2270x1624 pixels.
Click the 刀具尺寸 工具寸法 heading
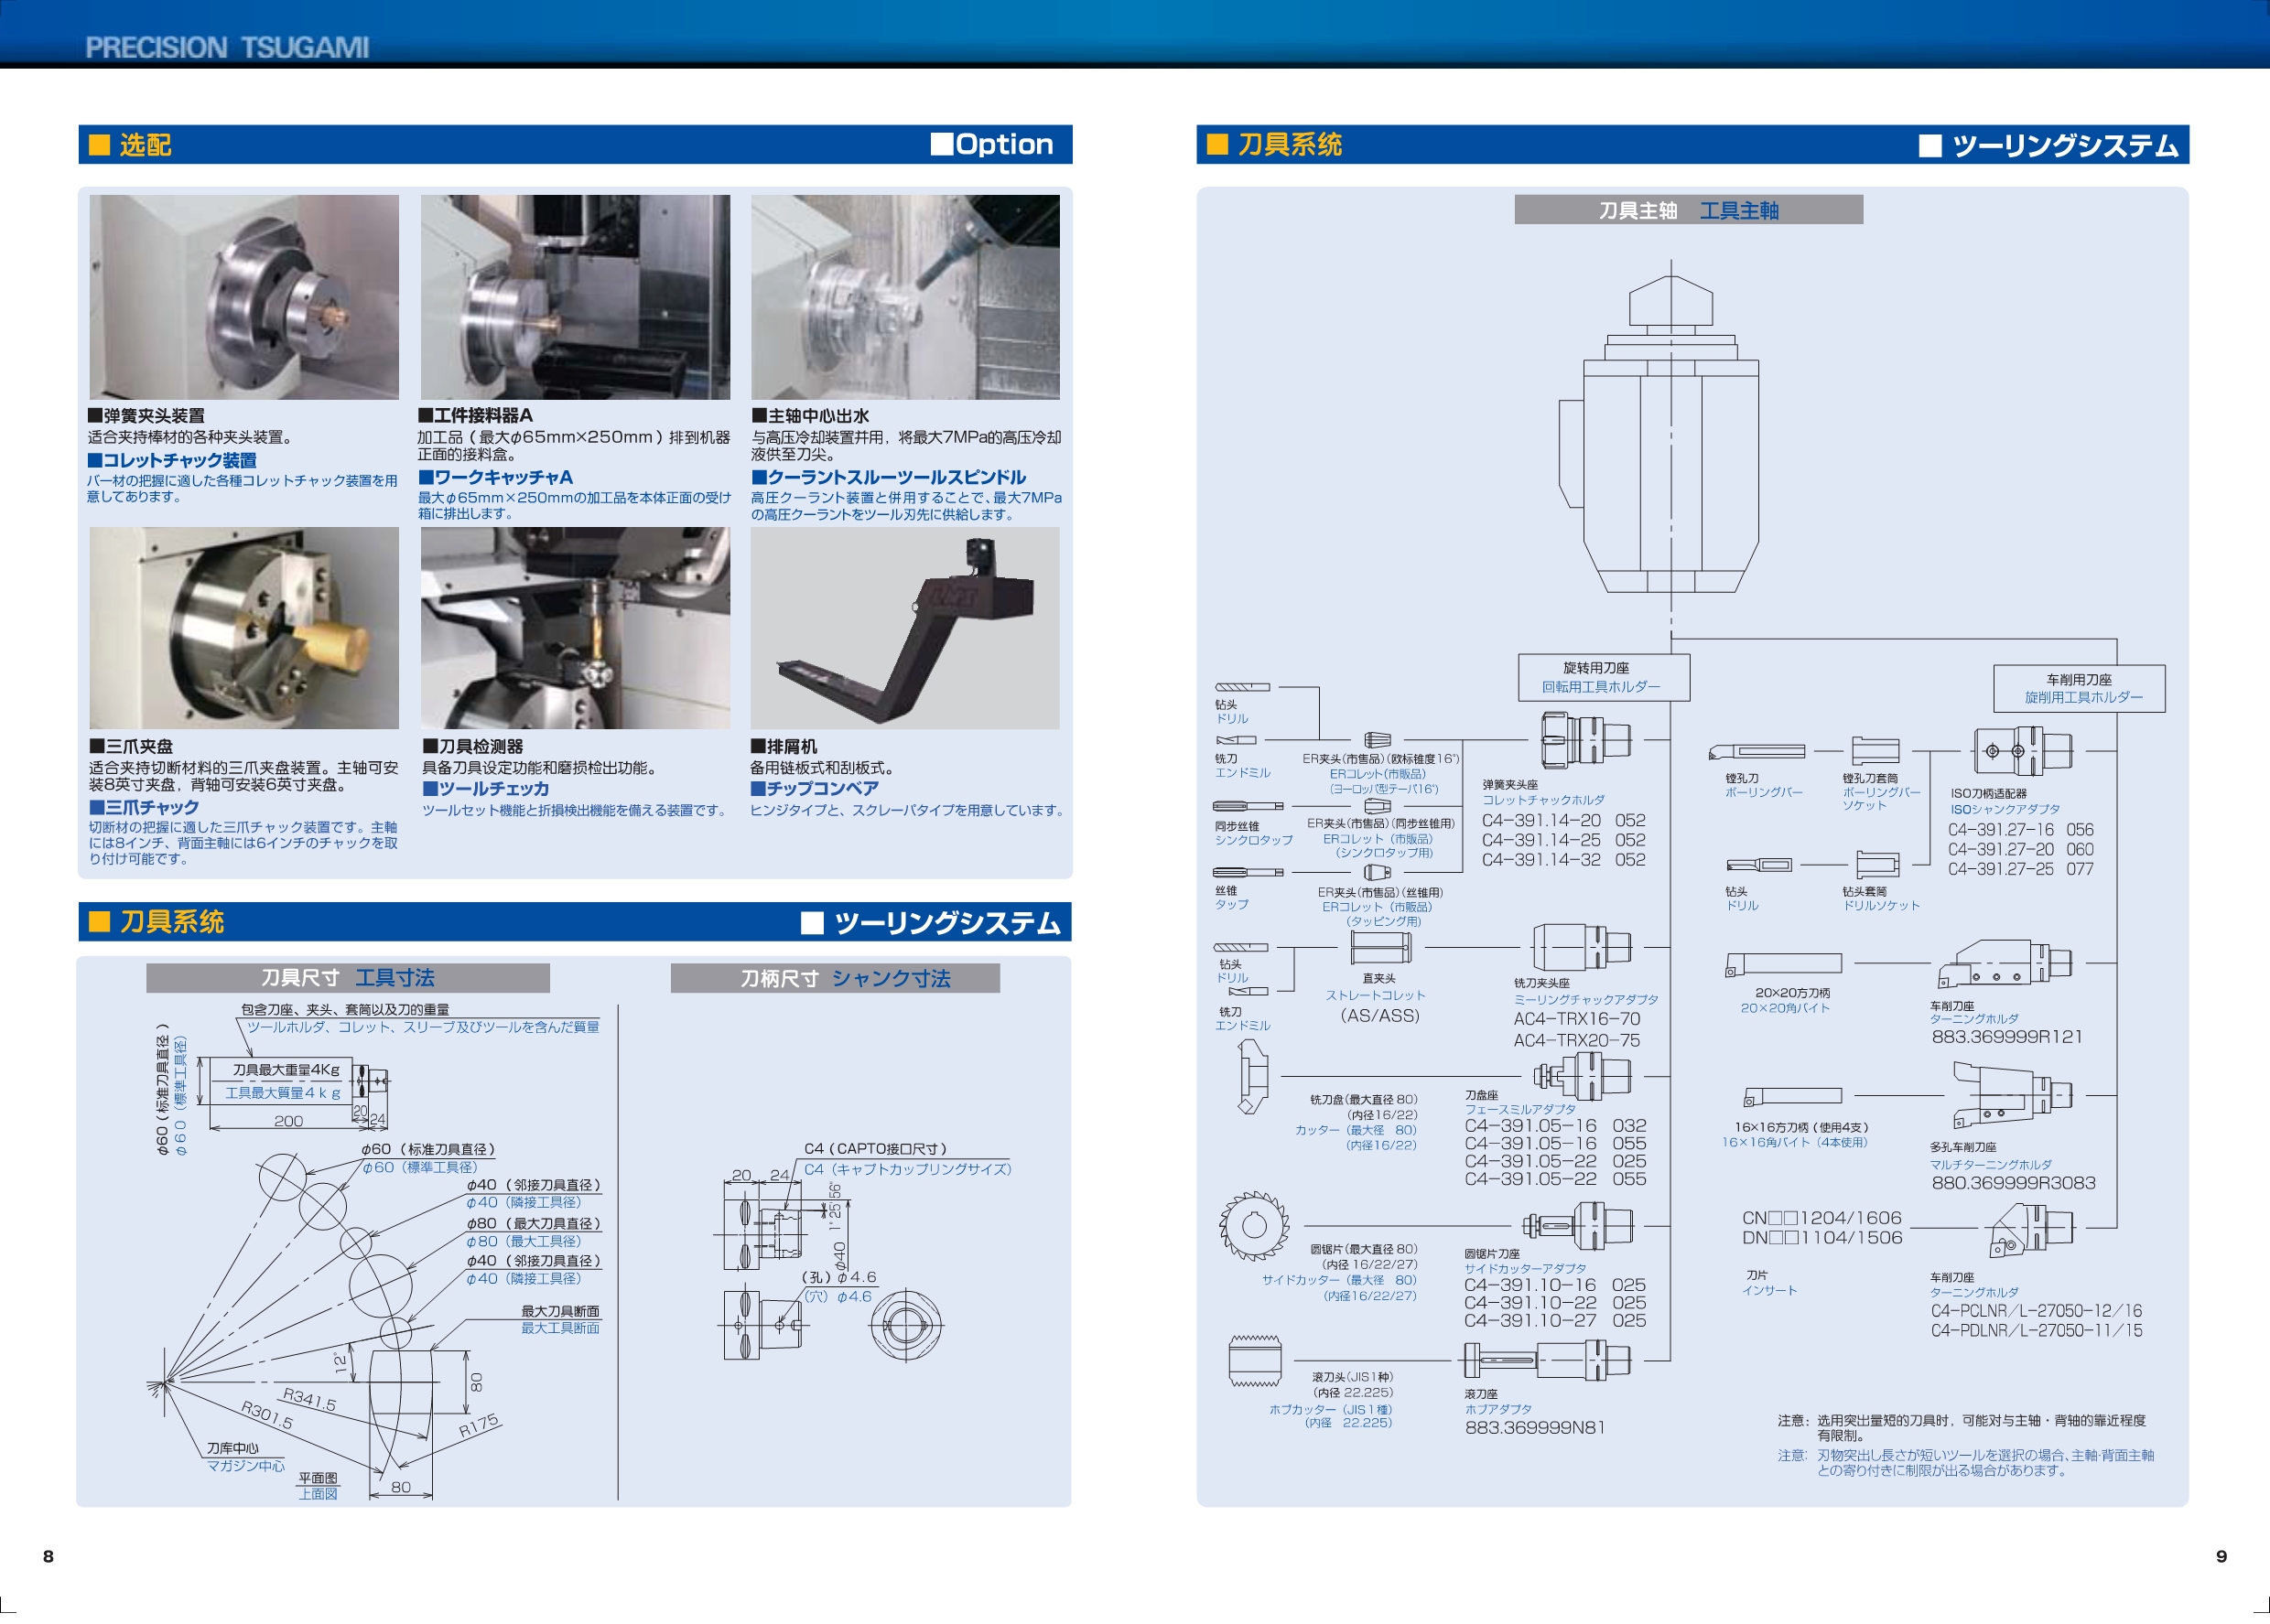tap(347, 978)
